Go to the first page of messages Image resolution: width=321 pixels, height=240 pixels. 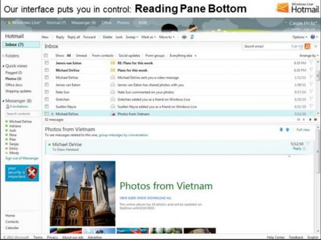click(x=299, y=119)
